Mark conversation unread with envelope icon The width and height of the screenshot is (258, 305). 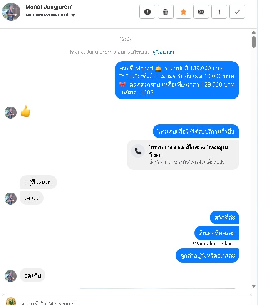tap(201, 12)
